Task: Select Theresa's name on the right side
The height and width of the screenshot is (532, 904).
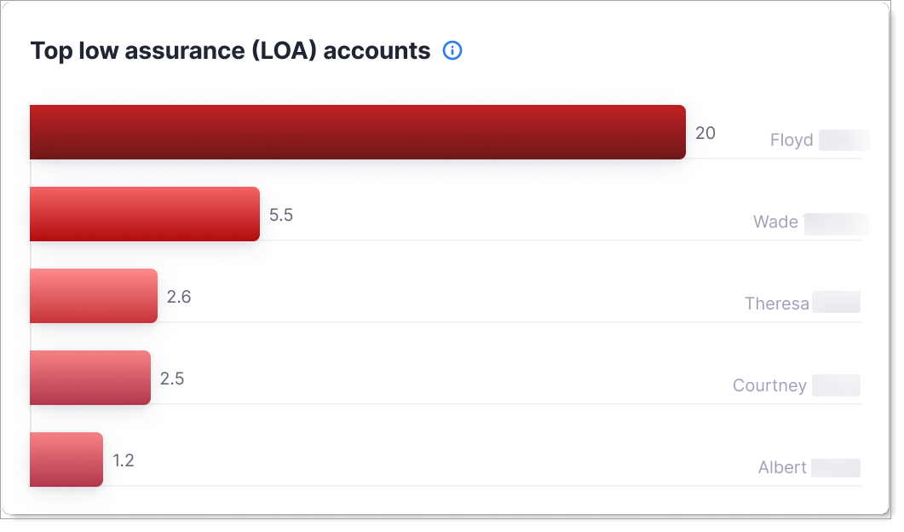Action: tap(776, 304)
